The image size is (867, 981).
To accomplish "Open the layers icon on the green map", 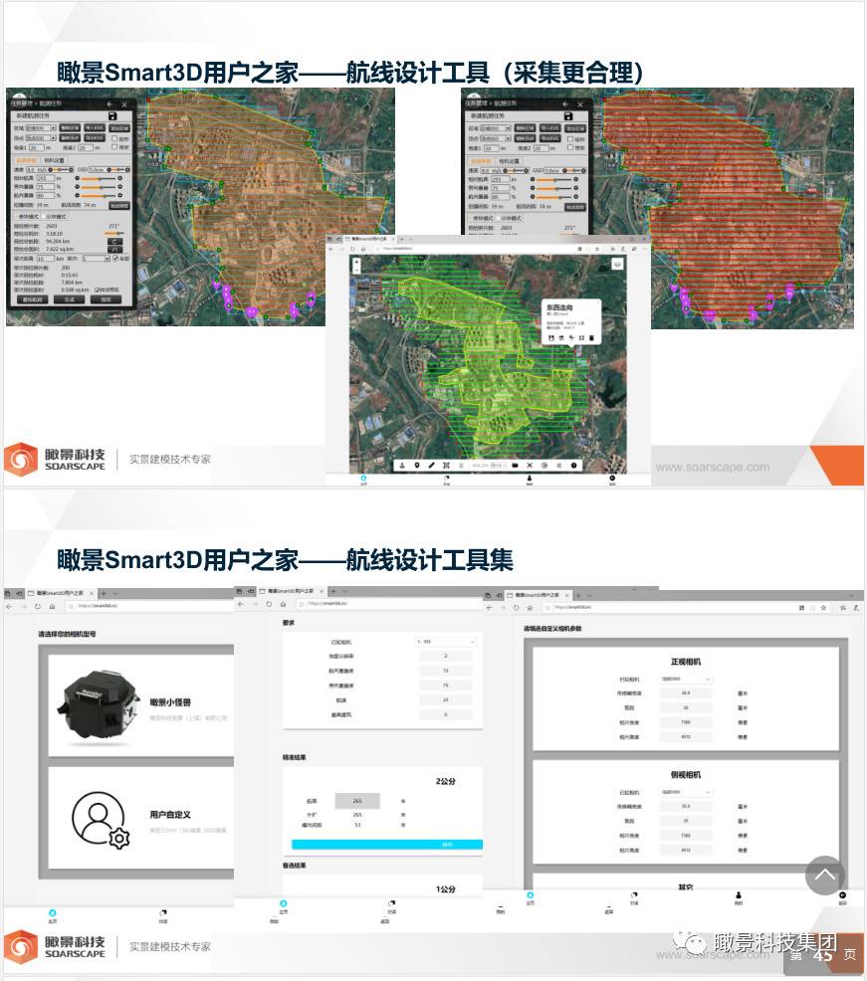I will click(617, 264).
